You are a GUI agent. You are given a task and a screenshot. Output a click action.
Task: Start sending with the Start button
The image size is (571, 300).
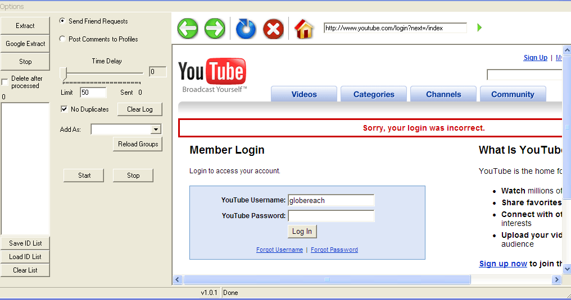(84, 176)
